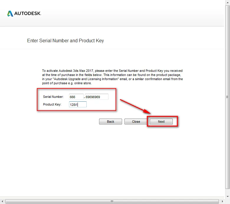The height and width of the screenshot is (204, 230).
Task: Click the 'Serial Number:' label
Action: pos(53,97)
